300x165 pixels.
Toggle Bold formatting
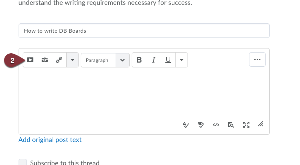coord(139,60)
